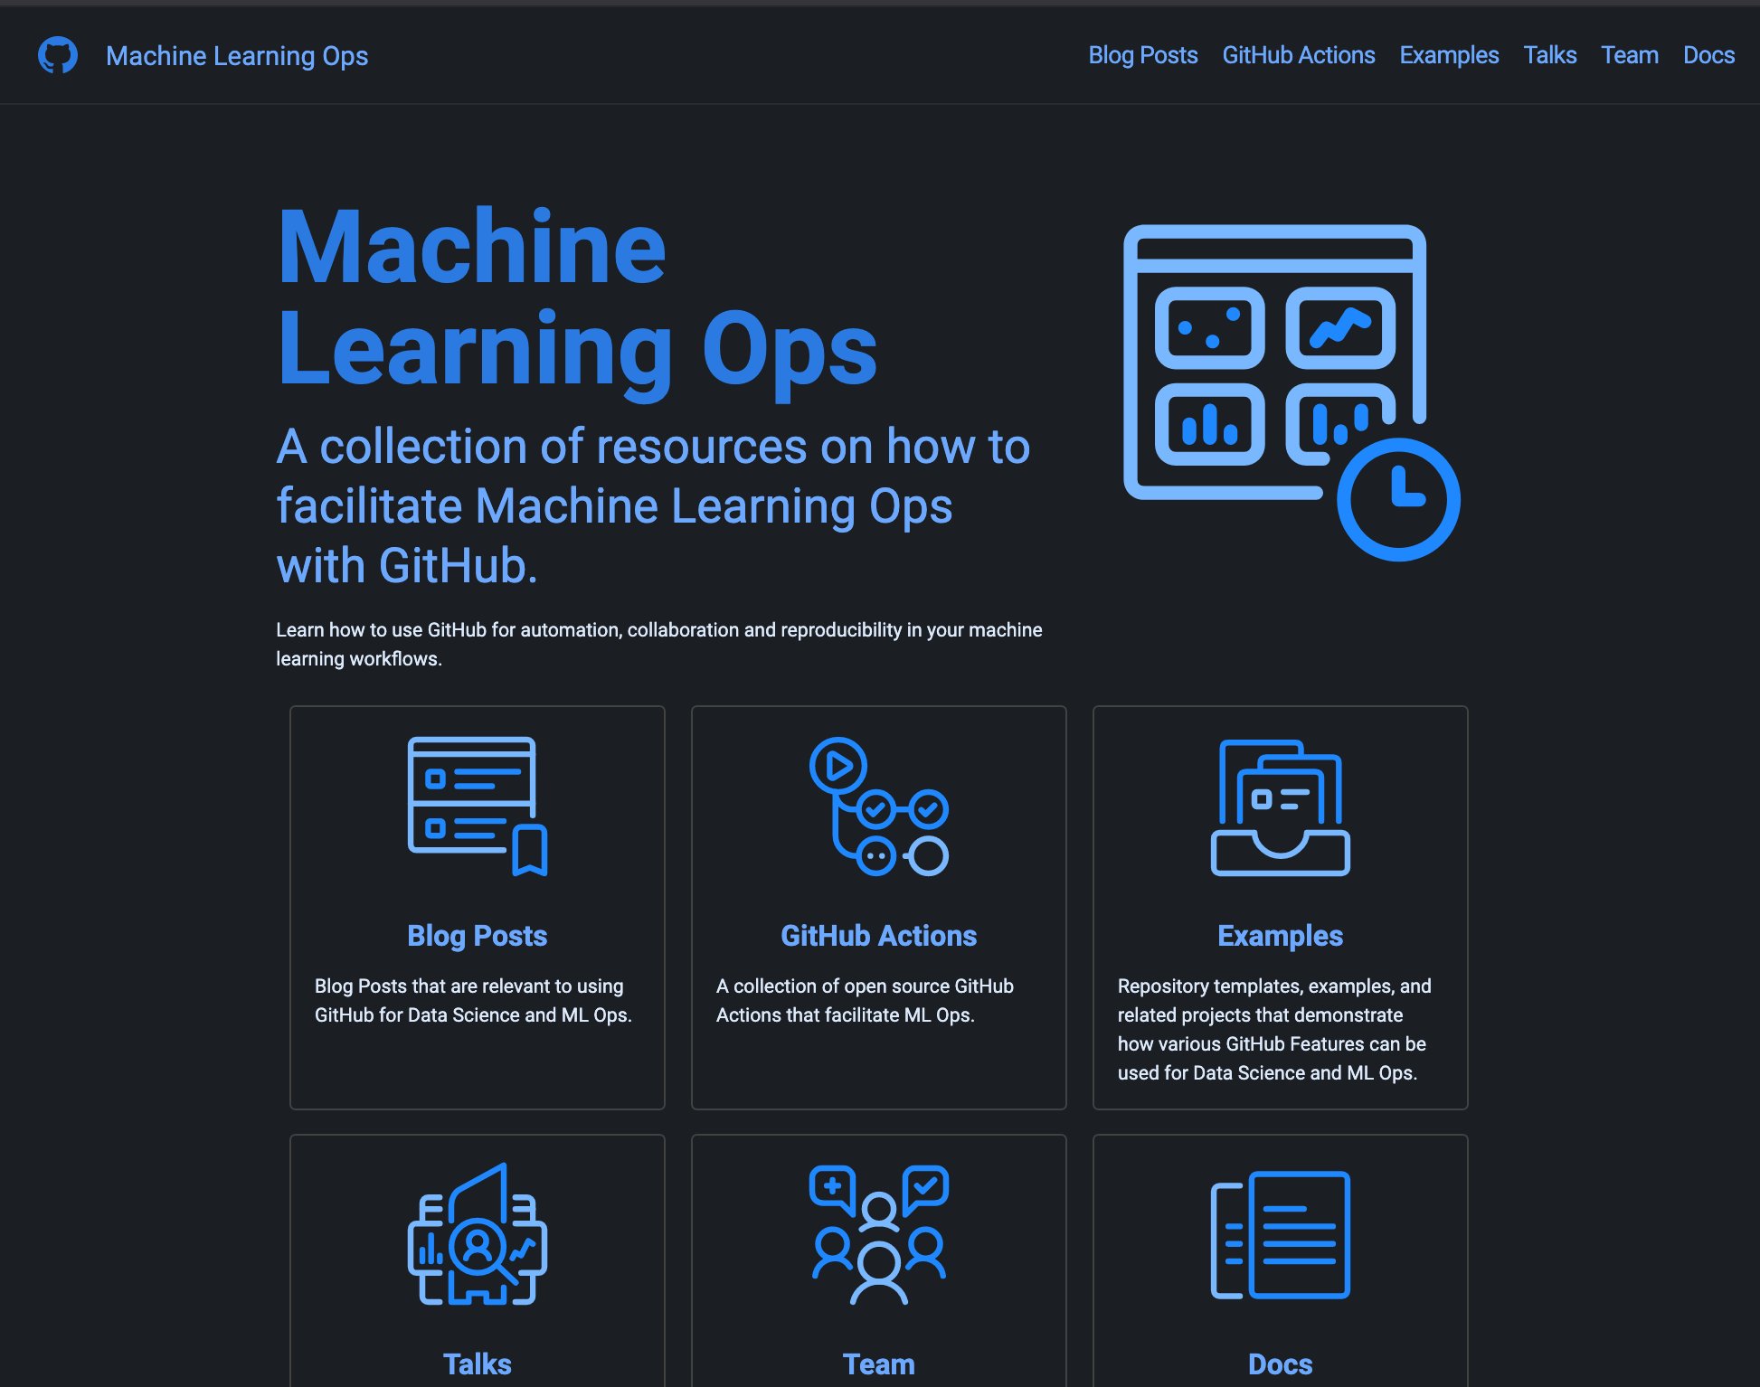The width and height of the screenshot is (1760, 1387).
Task: Click the Examples card heading link
Action: tap(1279, 936)
